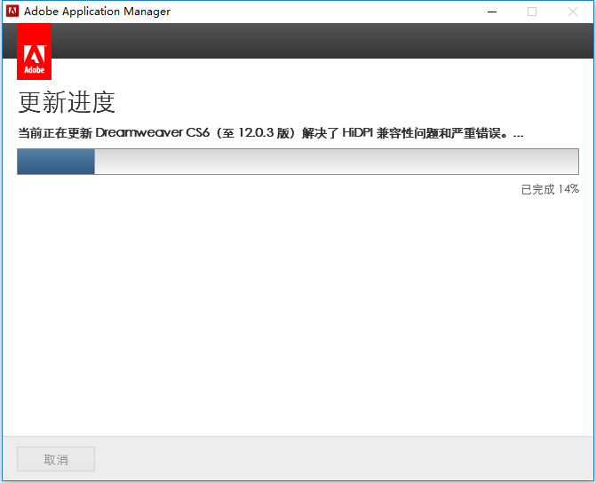This screenshot has height=483, width=596.
Task: Click the Adobe Application Manager title text
Action: click(97, 12)
